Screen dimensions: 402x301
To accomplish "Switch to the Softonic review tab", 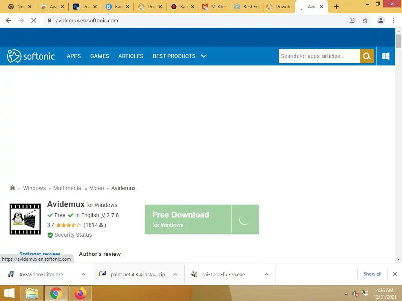I will coord(40,254).
